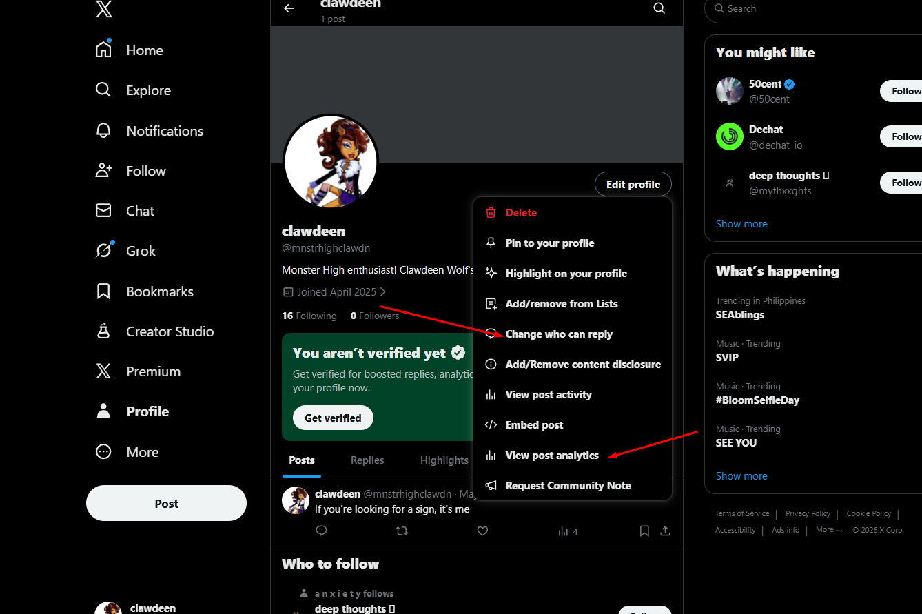Like the clawdeen post
922x614 pixels.
[482, 531]
